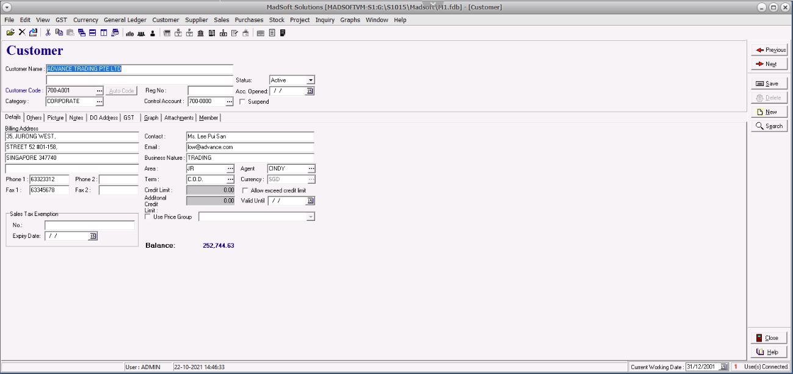Click the pencil-and-paper edit toolbar icon
Viewport: 793px width, 374px height.
point(234,33)
